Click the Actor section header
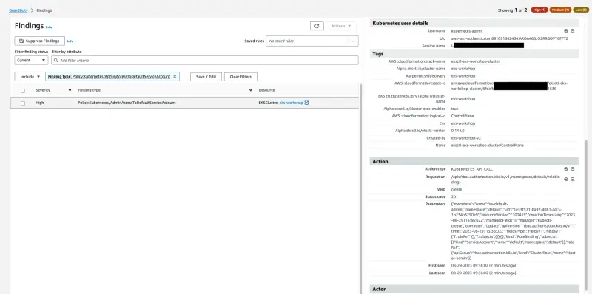The height and width of the screenshot is (294, 592). coord(474,289)
